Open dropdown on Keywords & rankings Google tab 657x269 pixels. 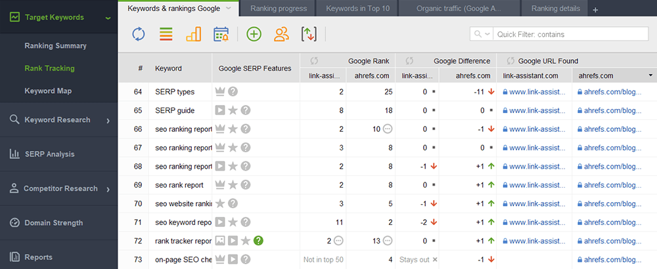pos(228,9)
